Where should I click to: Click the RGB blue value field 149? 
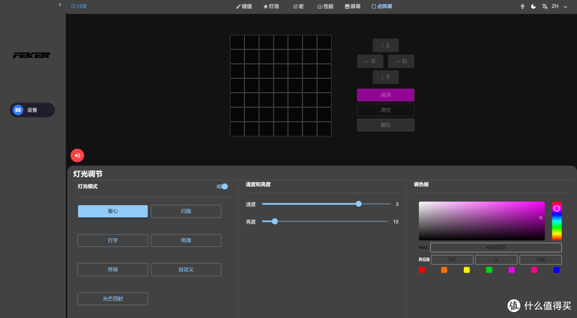click(x=540, y=260)
